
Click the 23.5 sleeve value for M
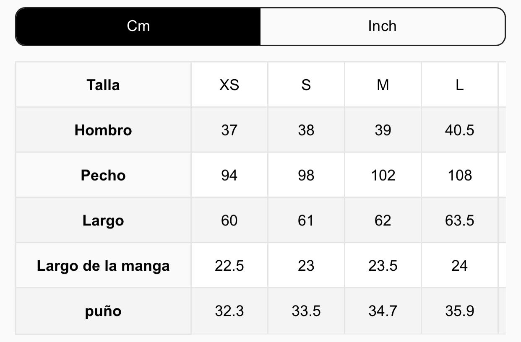383,266
